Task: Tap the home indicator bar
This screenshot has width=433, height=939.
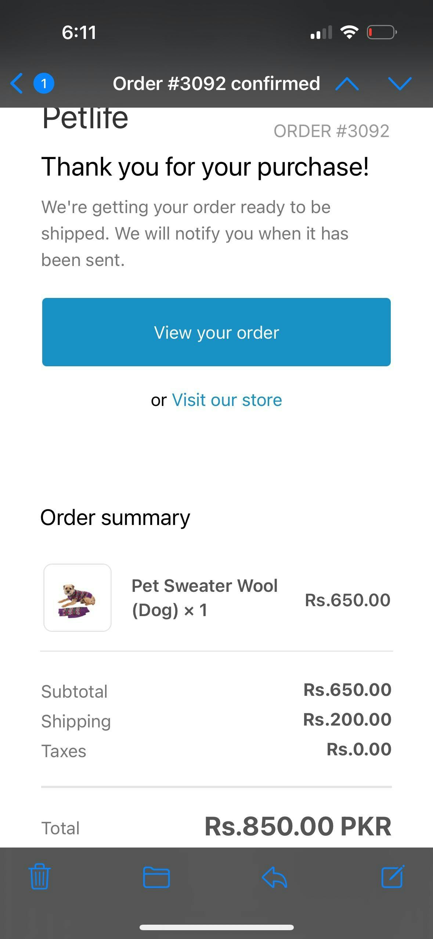Action: [x=216, y=928]
